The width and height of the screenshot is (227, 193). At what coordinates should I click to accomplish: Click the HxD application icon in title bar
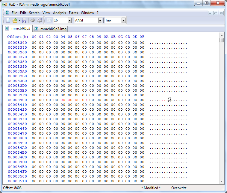[x=5, y=4]
